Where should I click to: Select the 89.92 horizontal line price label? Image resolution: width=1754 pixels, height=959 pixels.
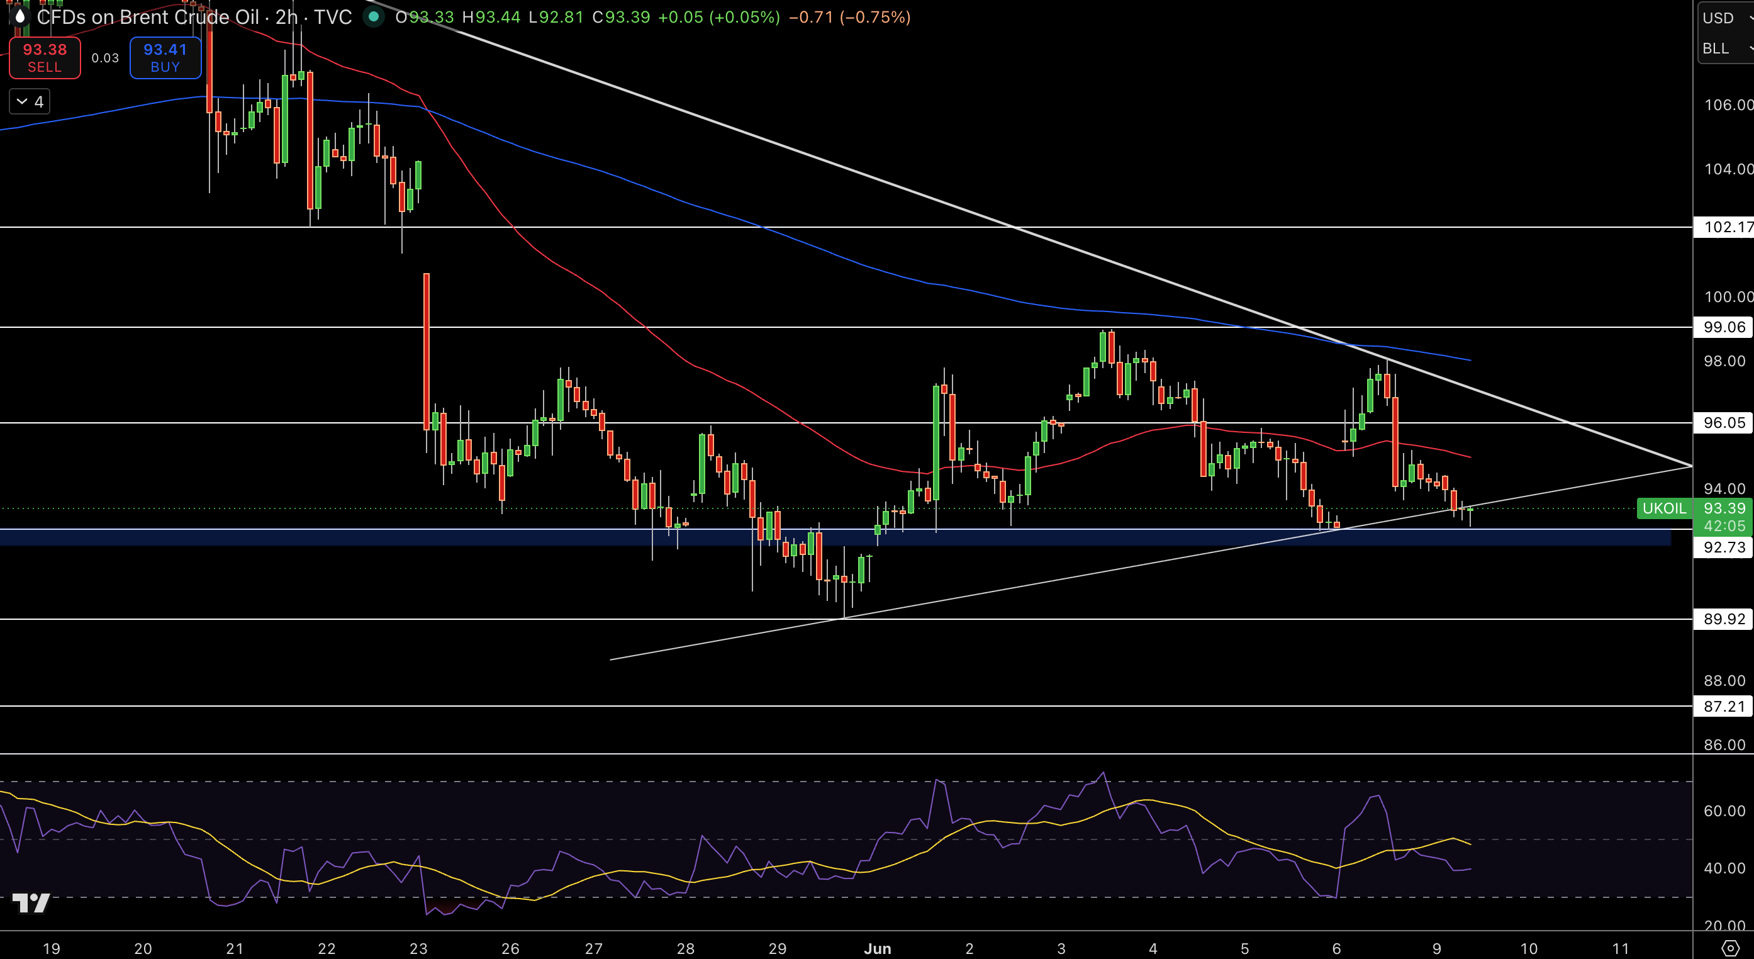1723,619
